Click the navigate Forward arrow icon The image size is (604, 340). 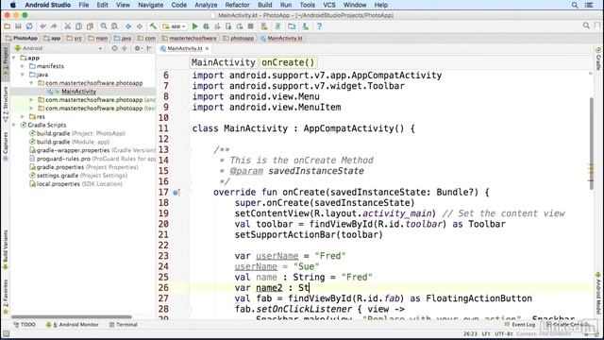click(140, 26)
